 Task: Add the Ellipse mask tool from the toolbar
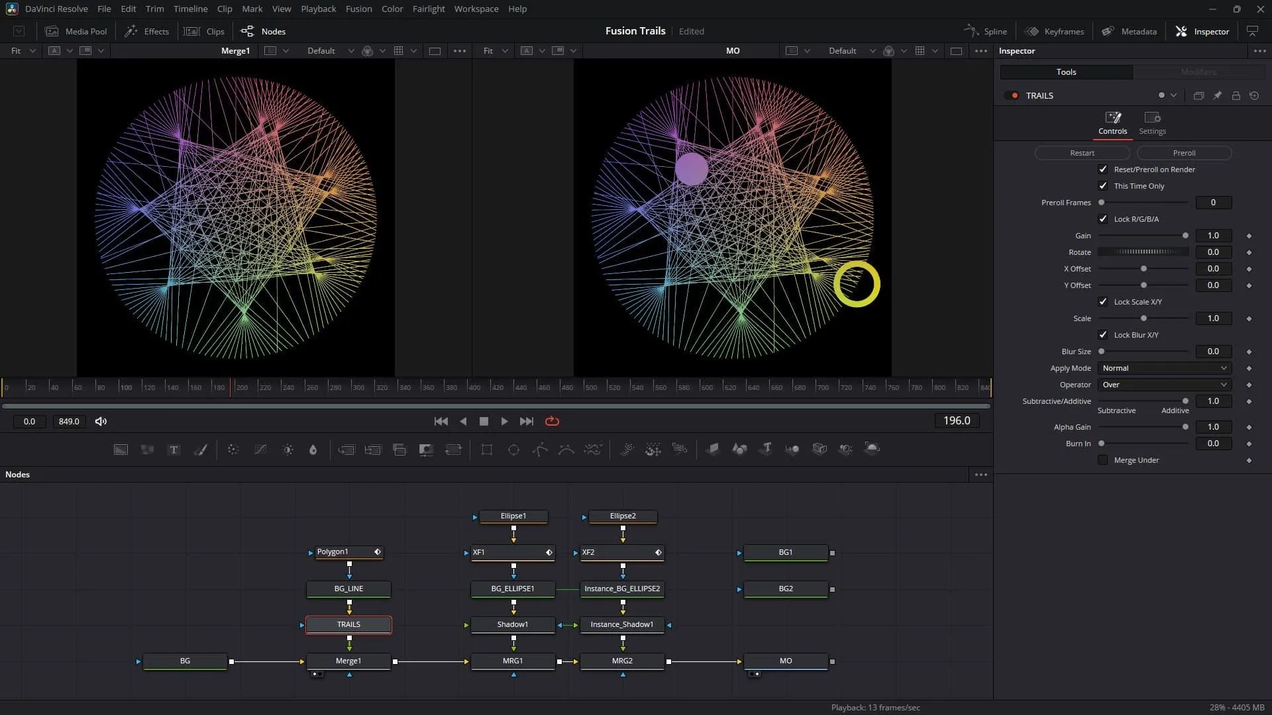(513, 450)
